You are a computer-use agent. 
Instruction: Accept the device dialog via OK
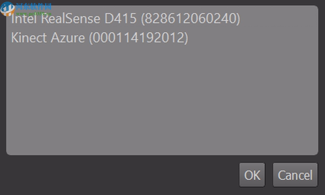click(252, 175)
